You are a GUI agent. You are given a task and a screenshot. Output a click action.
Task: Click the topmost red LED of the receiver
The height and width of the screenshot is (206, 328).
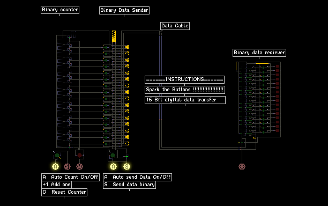point(278,67)
